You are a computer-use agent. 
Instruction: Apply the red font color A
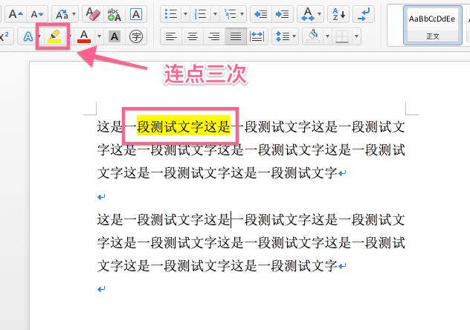click(84, 36)
